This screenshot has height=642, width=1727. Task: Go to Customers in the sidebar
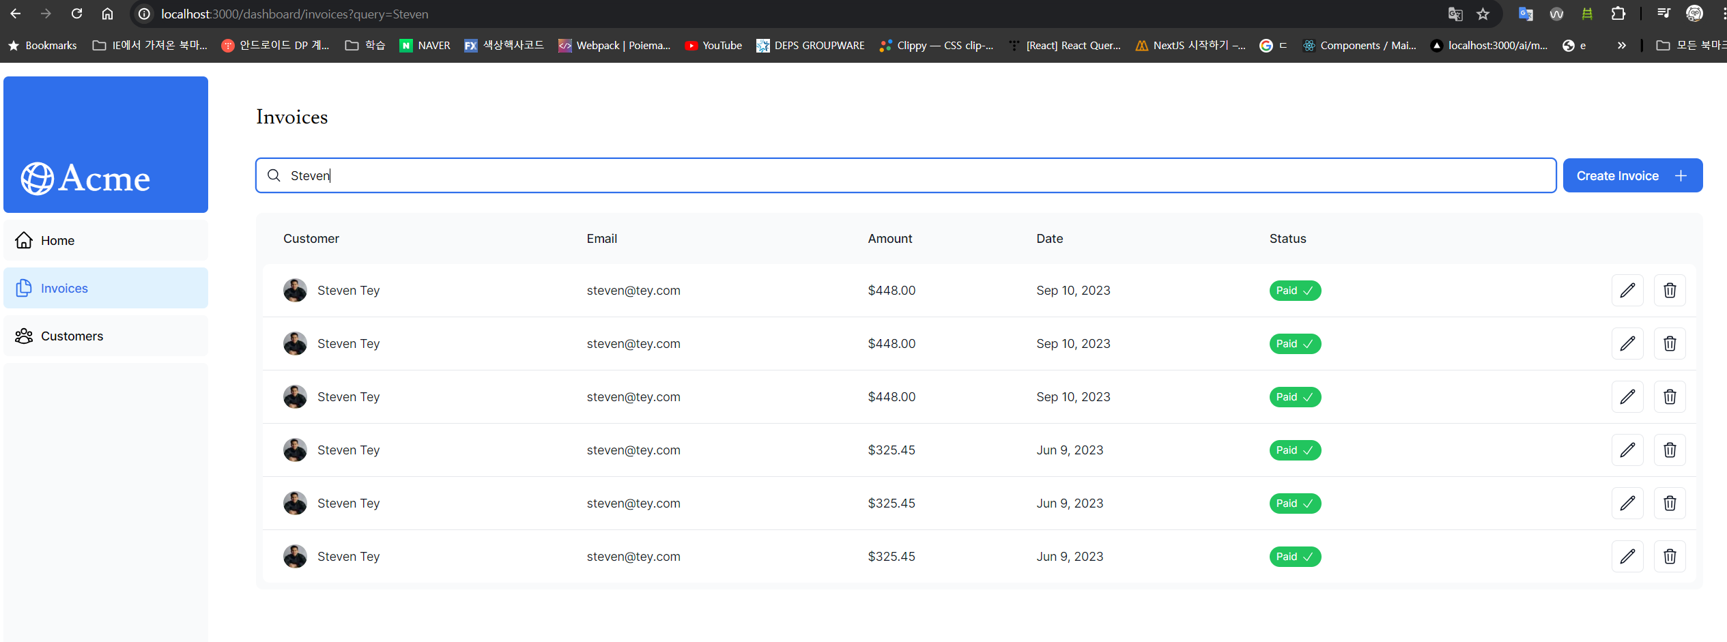106,336
